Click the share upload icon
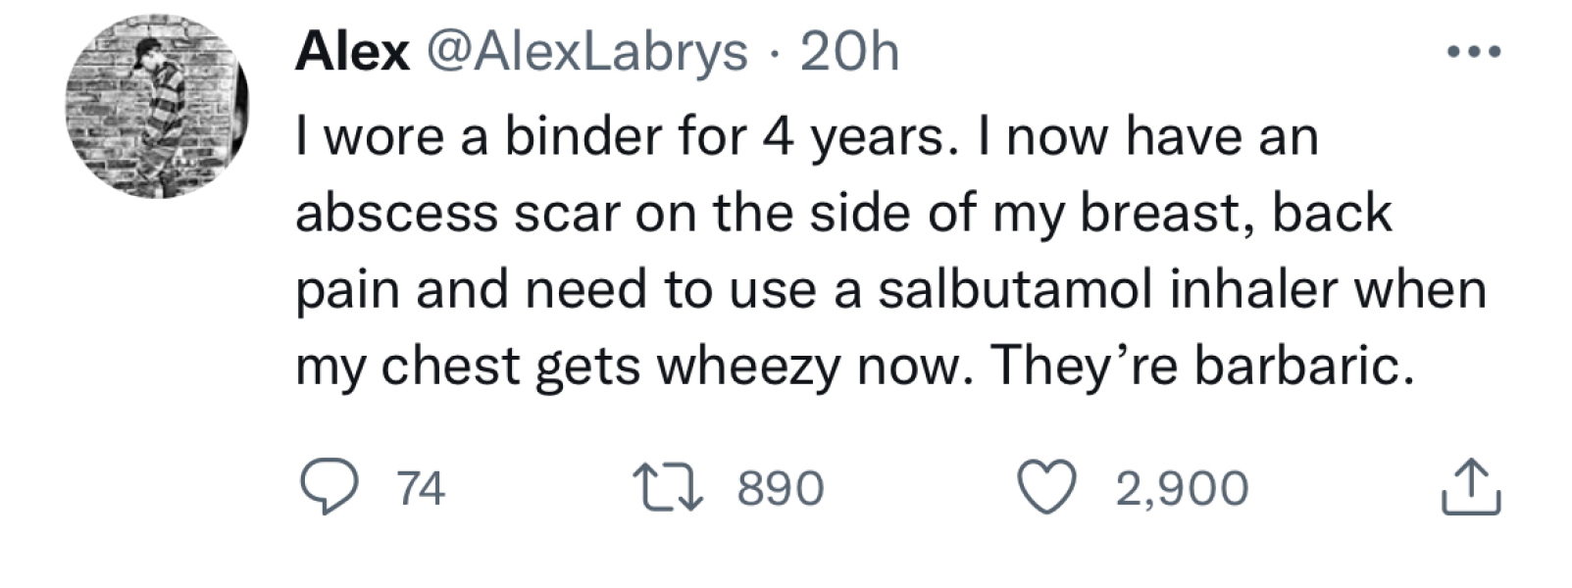The image size is (1572, 588). click(1471, 488)
